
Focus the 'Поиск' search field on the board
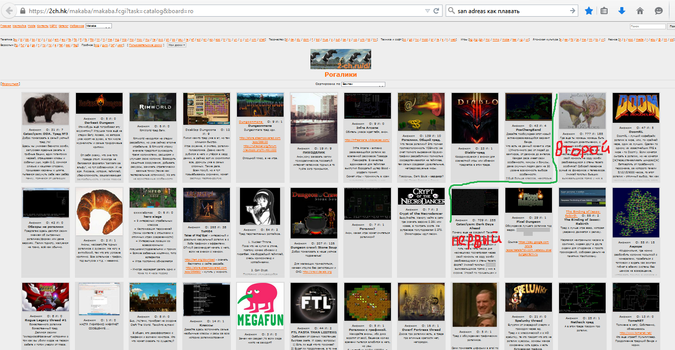tap(648, 26)
